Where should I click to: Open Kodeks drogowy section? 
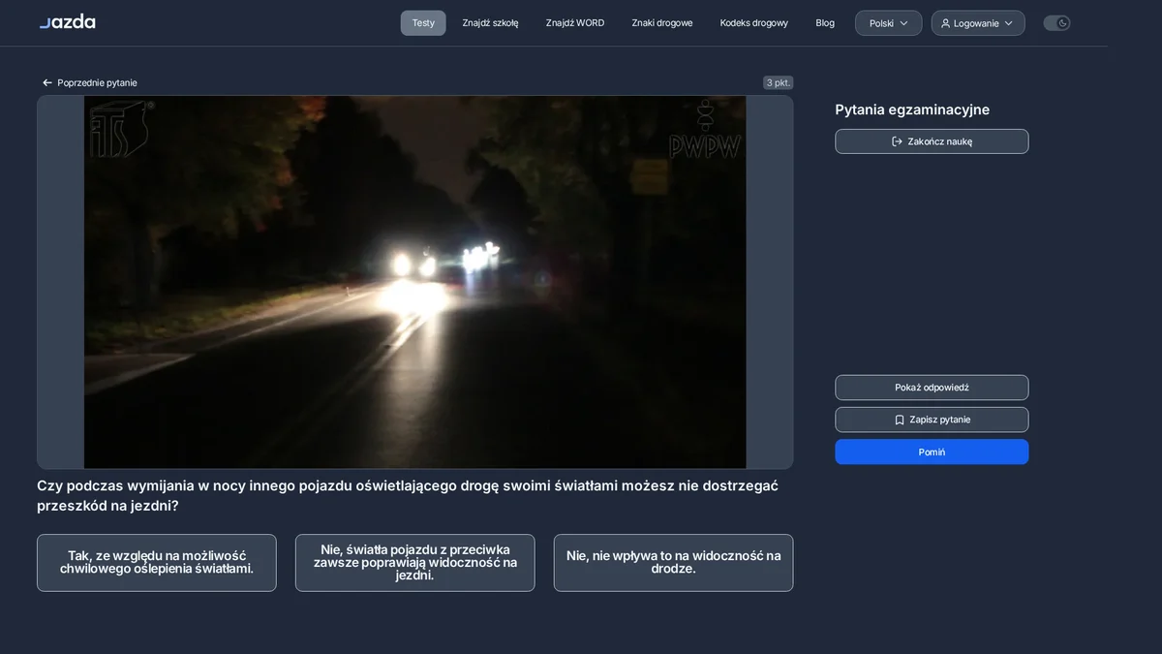[x=754, y=23]
